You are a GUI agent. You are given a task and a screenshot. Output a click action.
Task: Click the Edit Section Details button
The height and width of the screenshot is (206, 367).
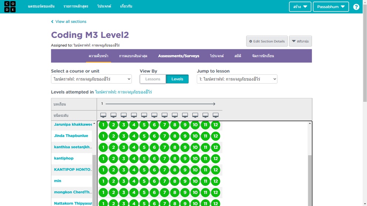267,41
